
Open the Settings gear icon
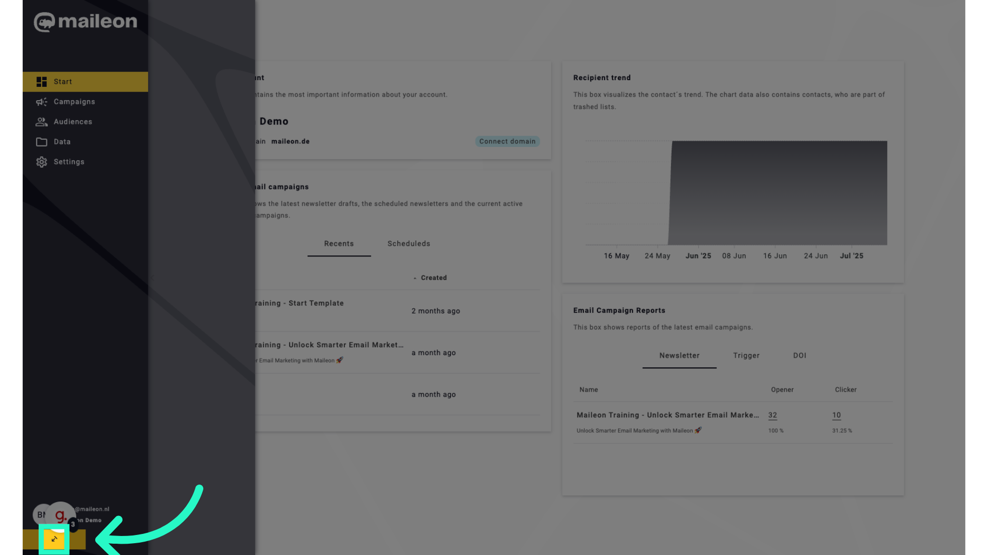click(42, 162)
